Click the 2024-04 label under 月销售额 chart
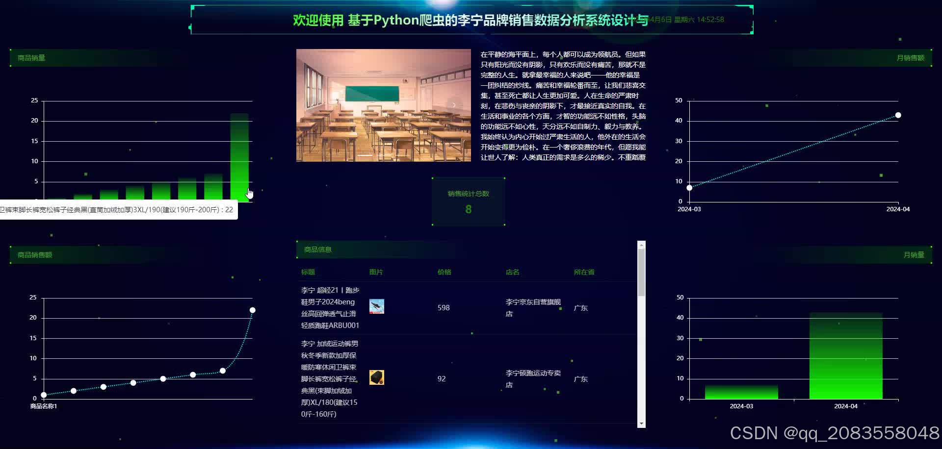The height and width of the screenshot is (449, 942). coord(898,209)
